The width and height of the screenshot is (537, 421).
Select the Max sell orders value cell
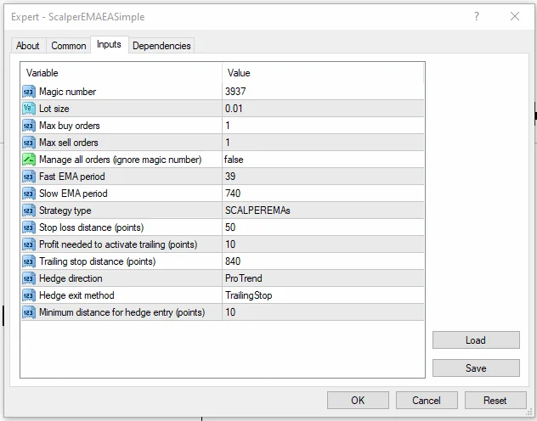click(323, 143)
